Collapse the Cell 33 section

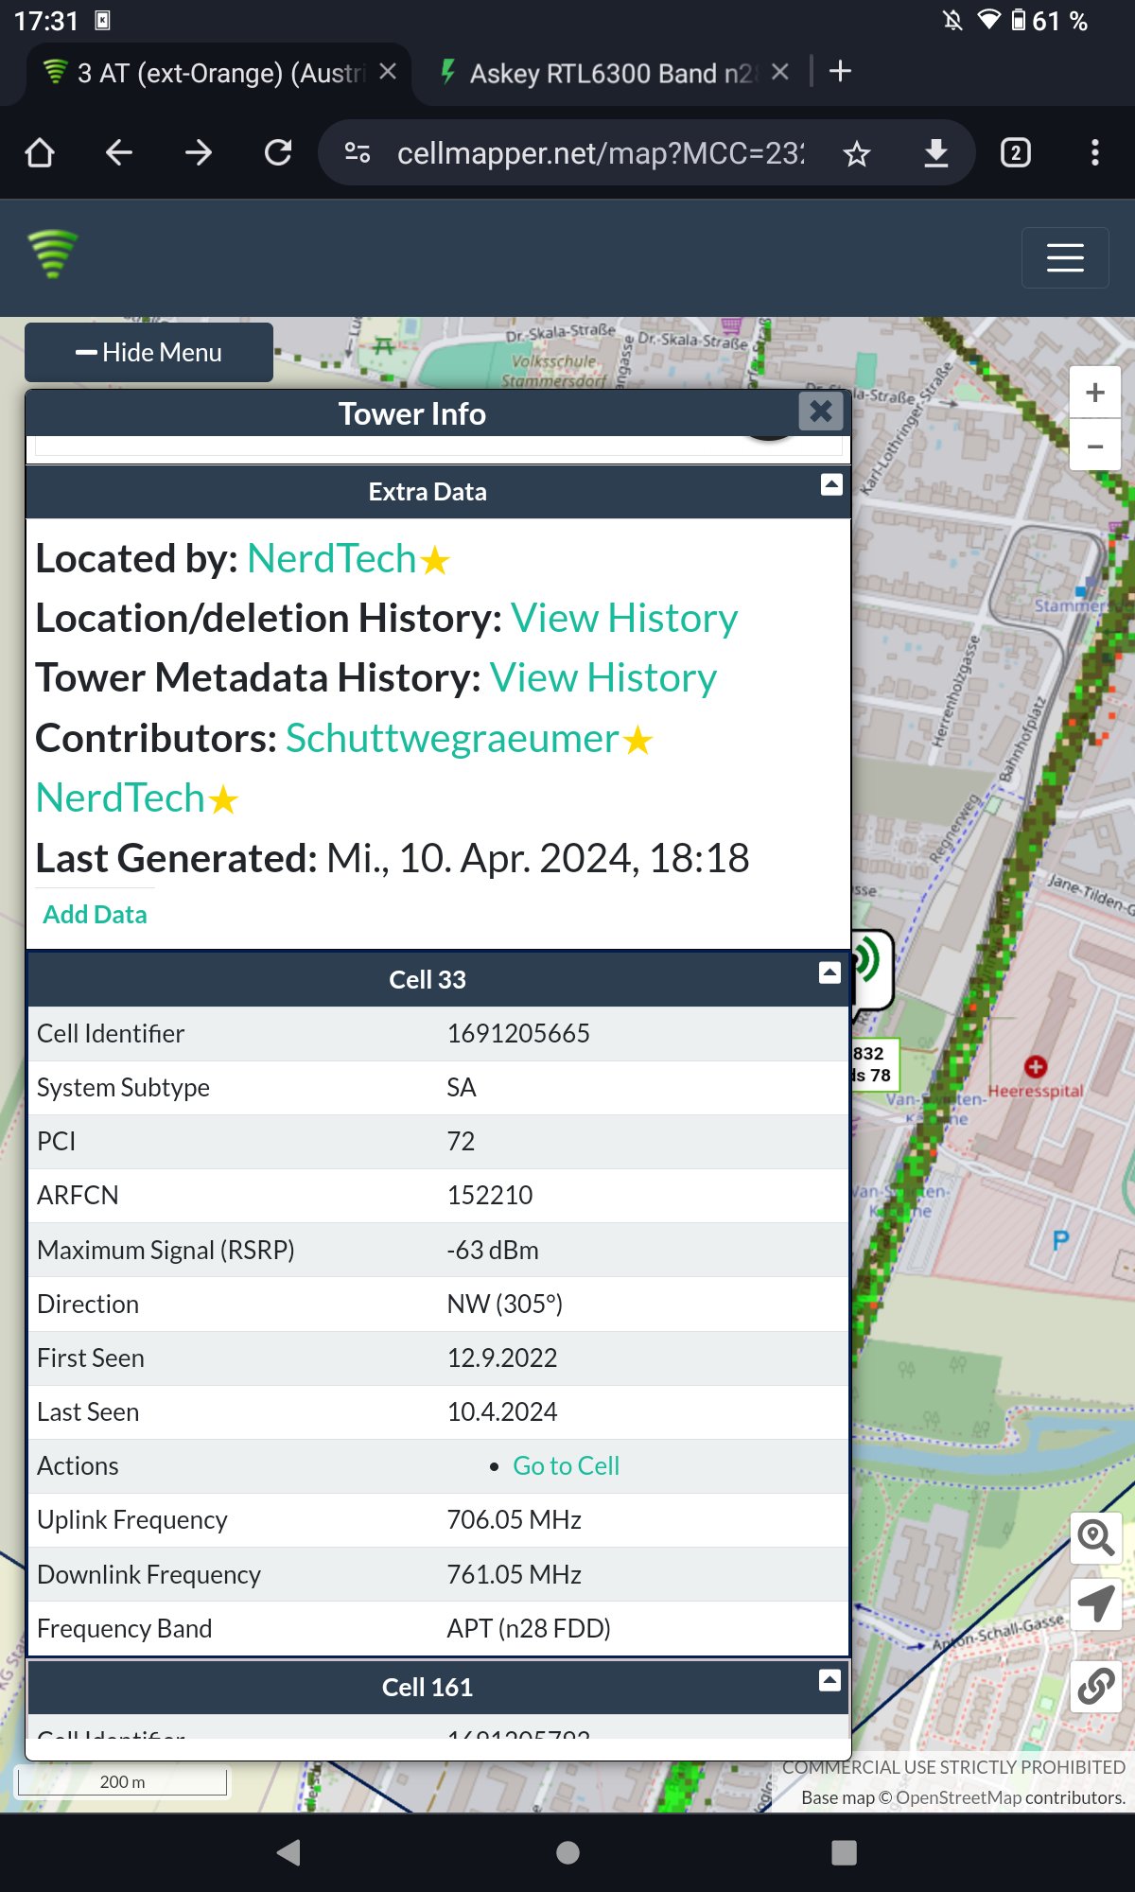click(x=829, y=973)
